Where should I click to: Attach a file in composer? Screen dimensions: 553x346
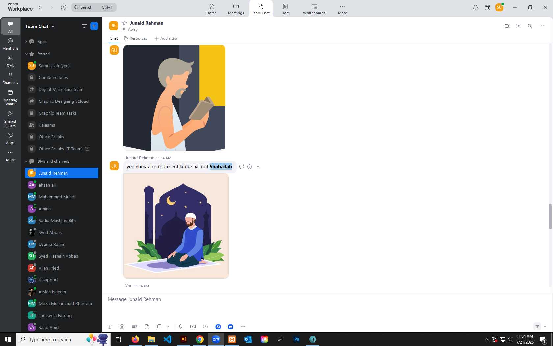147,327
